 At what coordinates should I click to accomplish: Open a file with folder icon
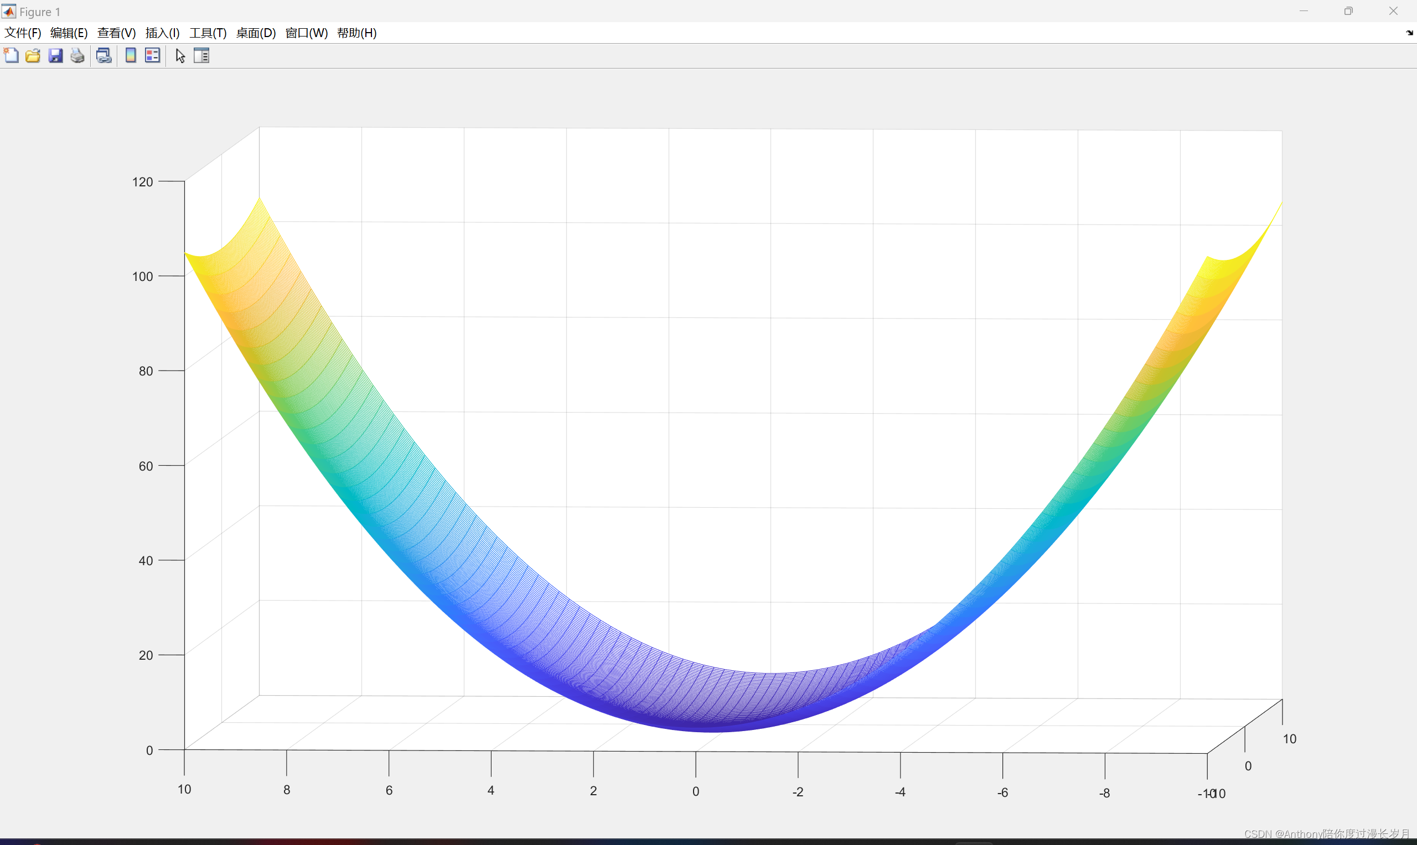[33, 56]
